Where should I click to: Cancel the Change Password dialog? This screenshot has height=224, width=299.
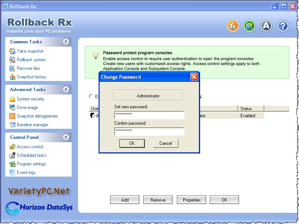click(x=165, y=143)
